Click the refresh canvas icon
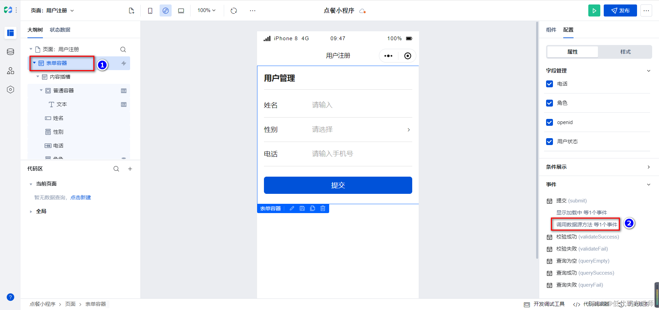The image size is (659, 310). pyautogui.click(x=234, y=11)
